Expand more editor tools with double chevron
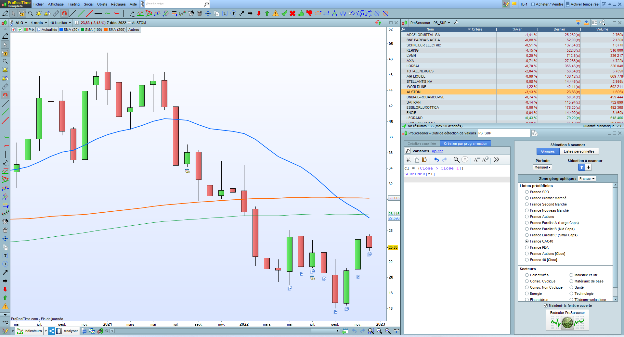 point(496,160)
